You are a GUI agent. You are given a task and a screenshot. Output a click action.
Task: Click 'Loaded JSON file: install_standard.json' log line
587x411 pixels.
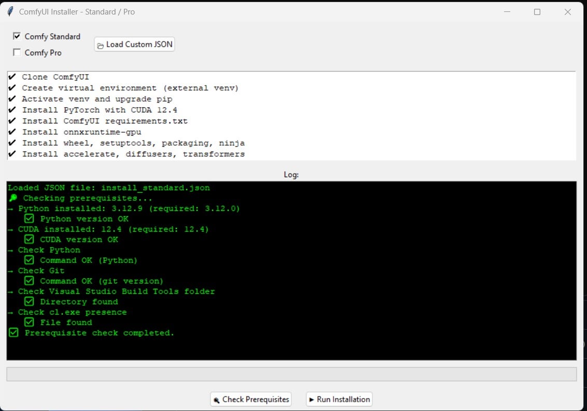109,188
